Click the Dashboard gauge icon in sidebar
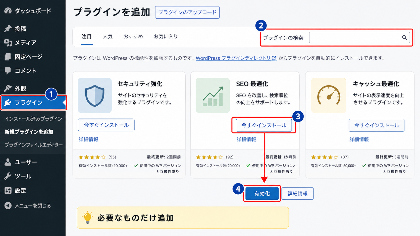Image resolution: width=420 pixels, height=236 pixels. tap(8, 11)
